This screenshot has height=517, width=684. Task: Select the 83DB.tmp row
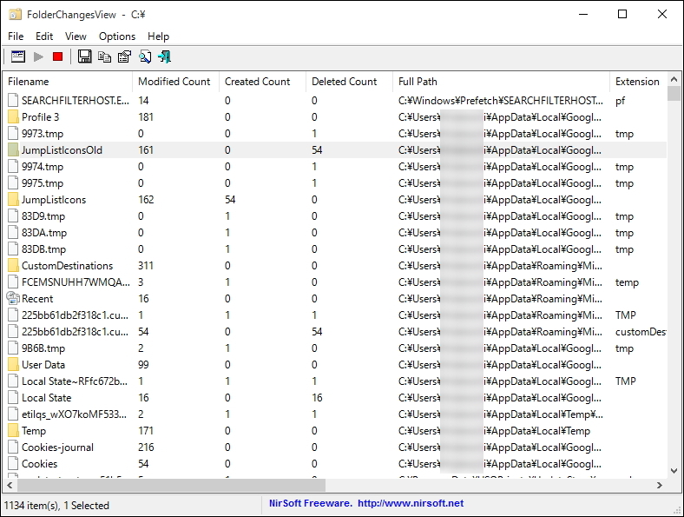pyautogui.click(x=334, y=249)
